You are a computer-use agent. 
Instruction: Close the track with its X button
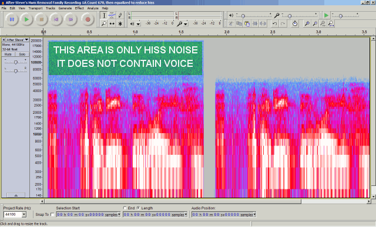click(4, 40)
